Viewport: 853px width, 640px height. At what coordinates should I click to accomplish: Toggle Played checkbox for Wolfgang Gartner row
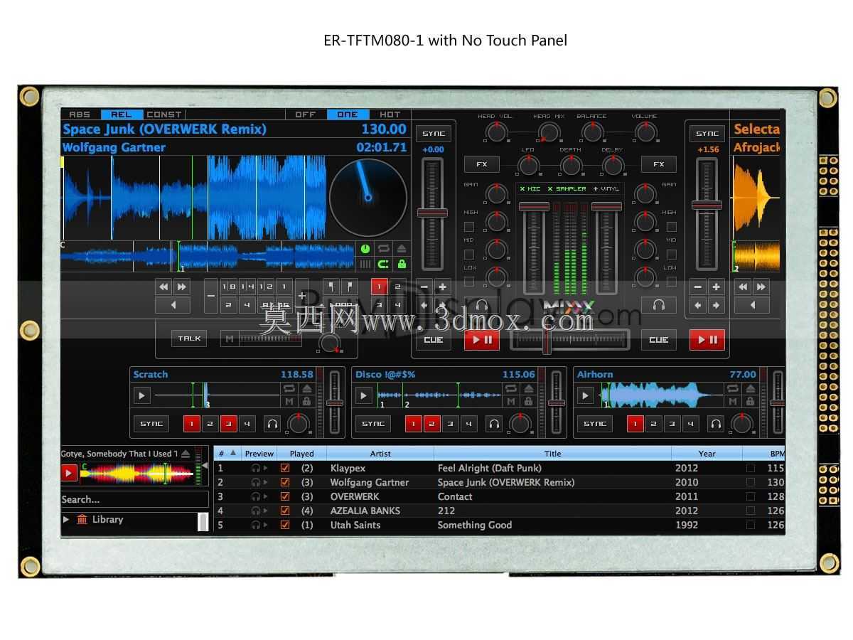coord(285,482)
